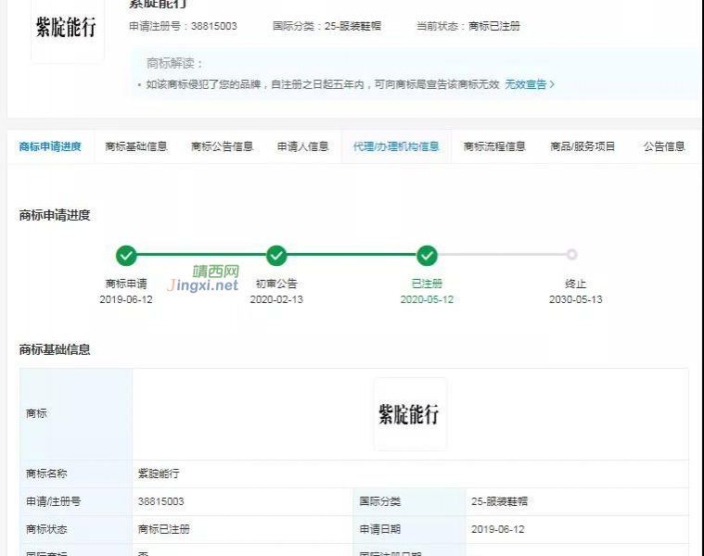Click the header text 当前状态：商标已注册

pyautogui.click(x=468, y=26)
